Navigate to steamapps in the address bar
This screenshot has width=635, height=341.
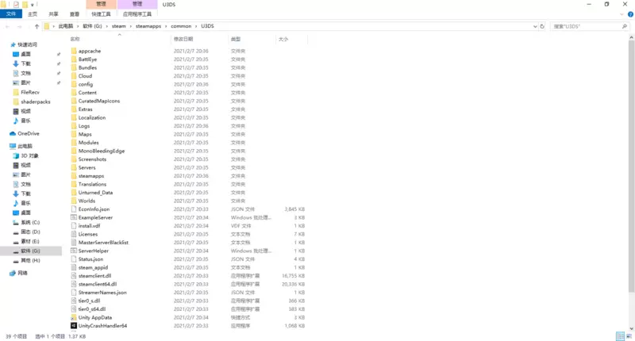[148, 26]
